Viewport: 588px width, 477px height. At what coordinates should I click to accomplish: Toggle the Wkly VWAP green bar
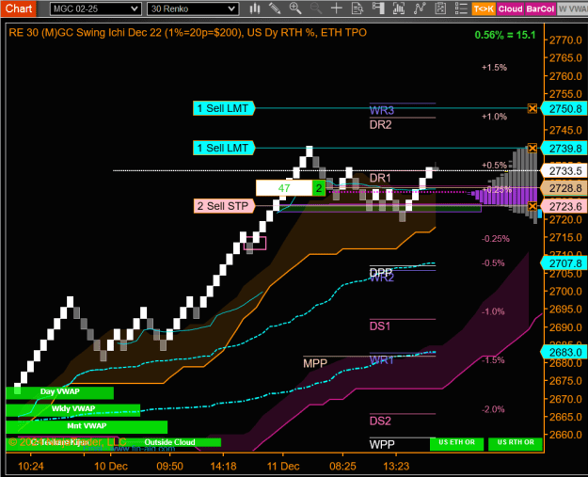(x=73, y=409)
